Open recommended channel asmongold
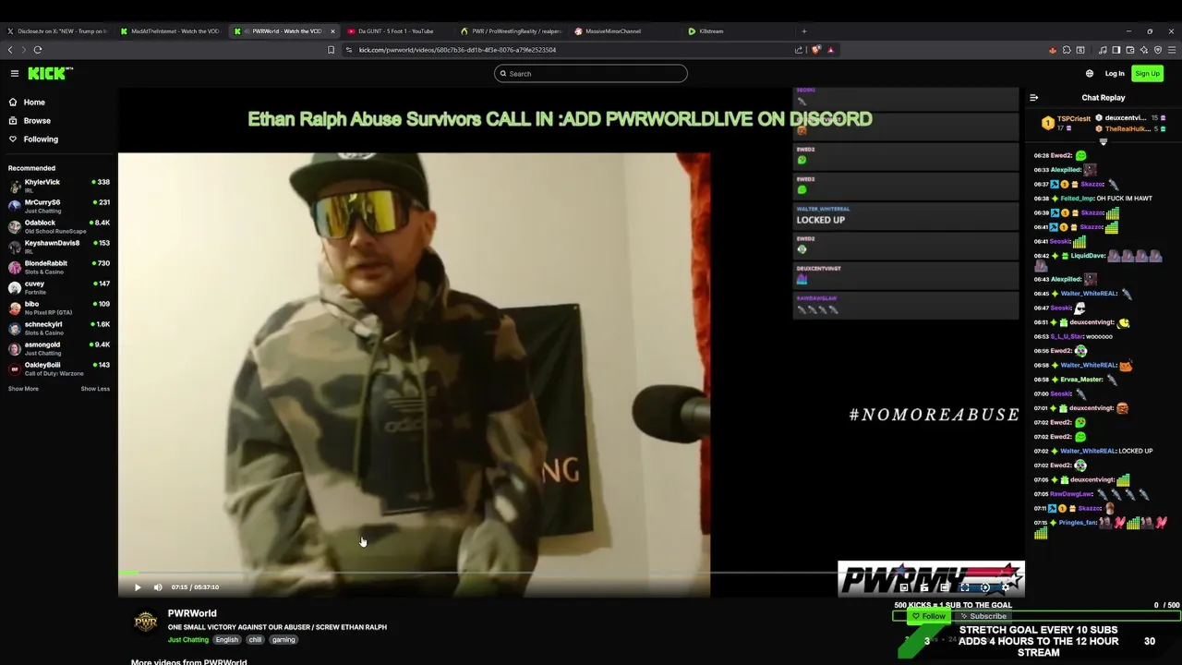Image resolution: width=1182 pixels, height=665 pixels. [x=59, y=348]
